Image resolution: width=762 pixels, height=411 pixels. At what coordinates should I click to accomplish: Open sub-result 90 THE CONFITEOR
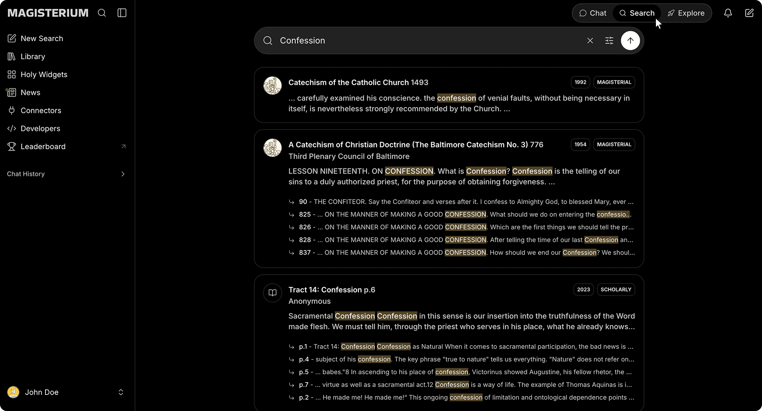461,202
